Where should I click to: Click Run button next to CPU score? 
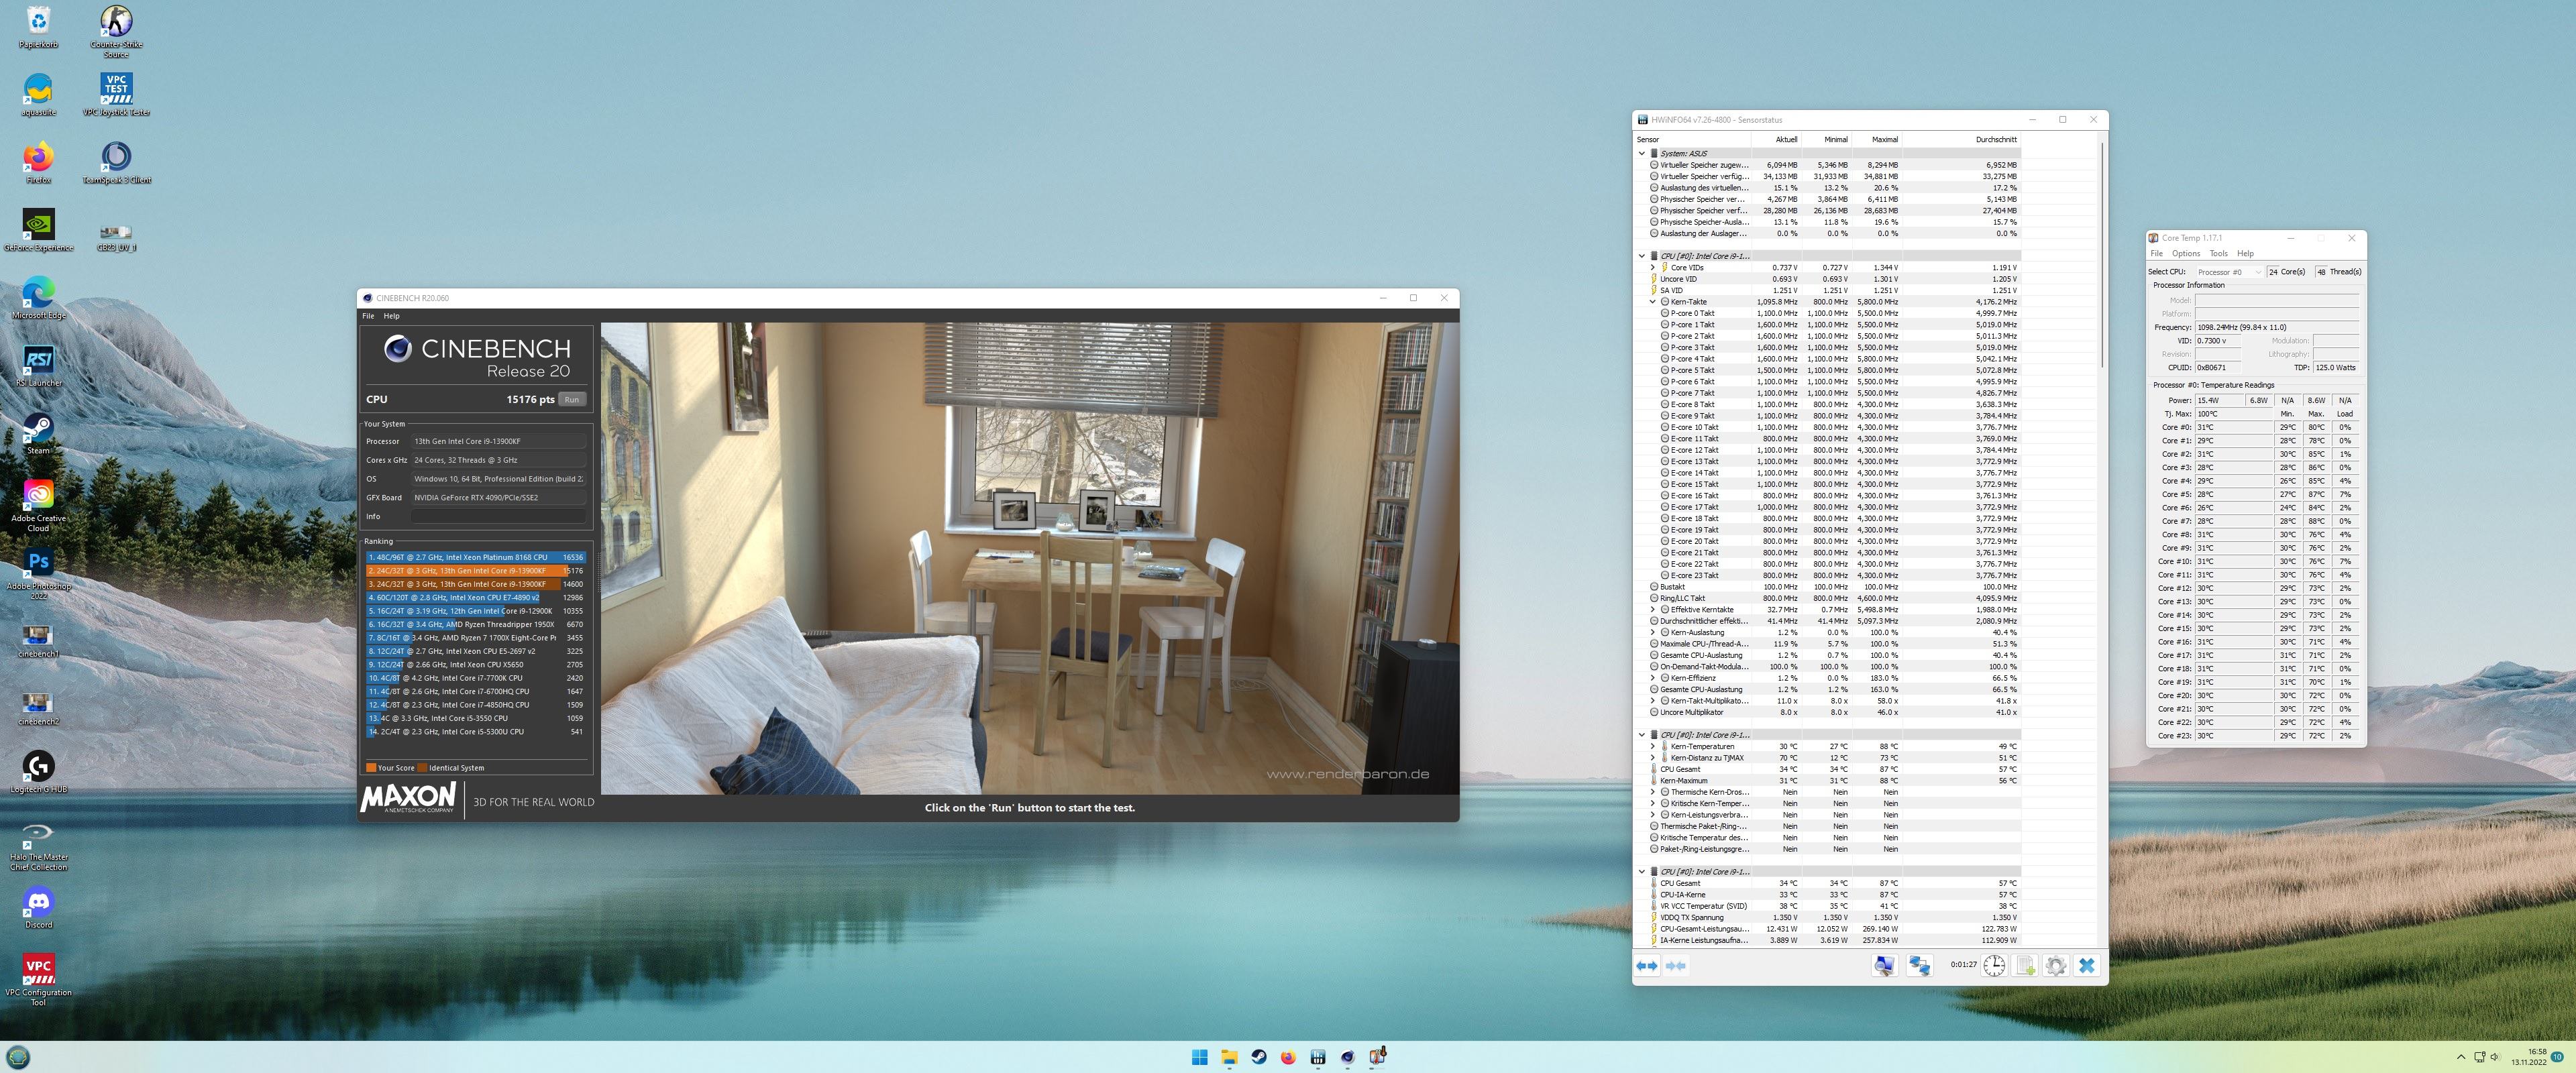coord(572,400)
